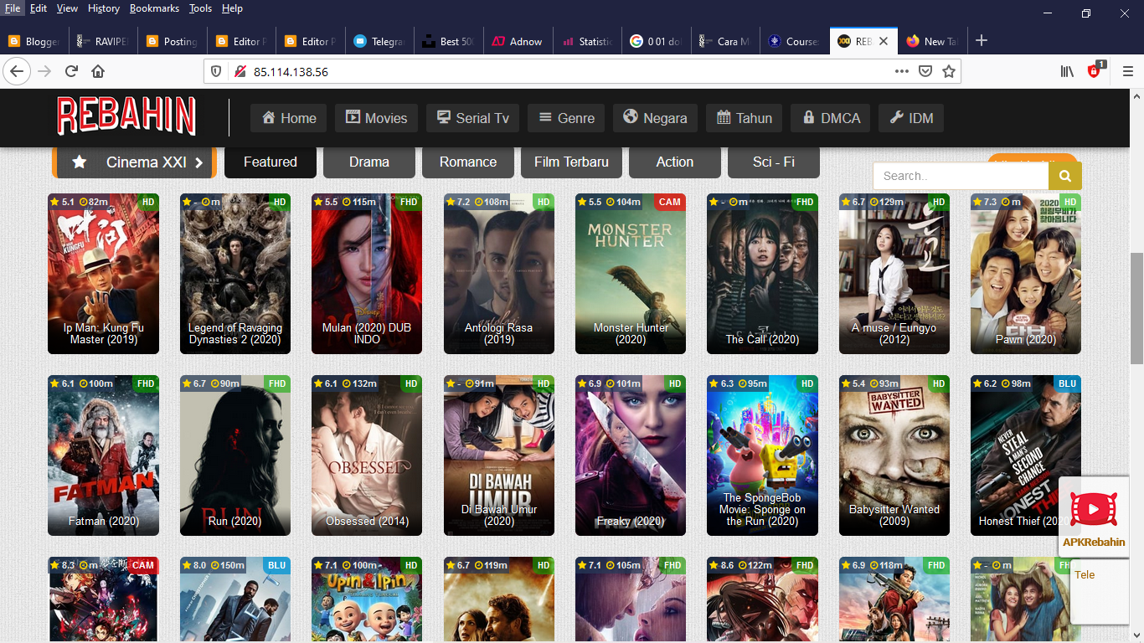Open Freaky (2020) poster
Viewport: 1144px width, 643px height.
tap(631, 455)
